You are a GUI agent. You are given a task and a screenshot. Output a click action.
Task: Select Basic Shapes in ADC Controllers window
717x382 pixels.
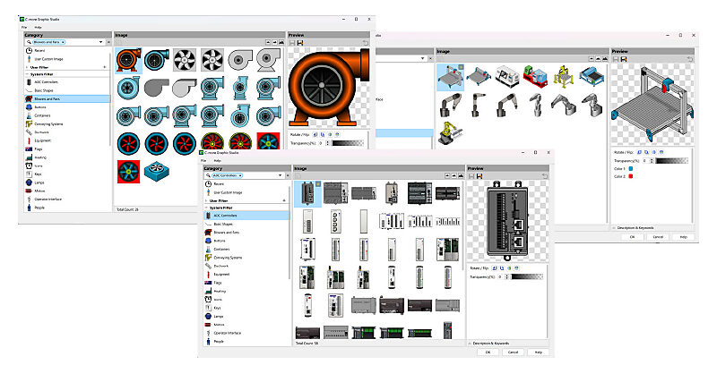point(246,224)
